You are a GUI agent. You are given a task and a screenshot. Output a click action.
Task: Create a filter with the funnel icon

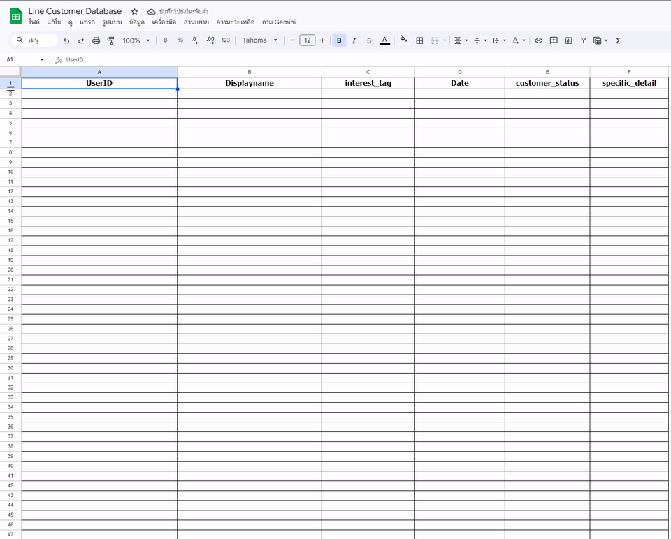(583, 40)
